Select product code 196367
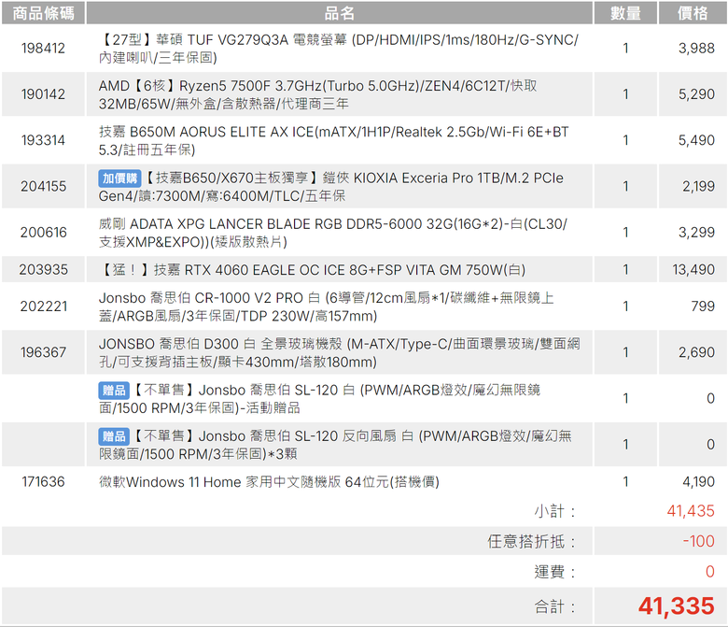This screenshot has height=627, width=728. [43, 352]
